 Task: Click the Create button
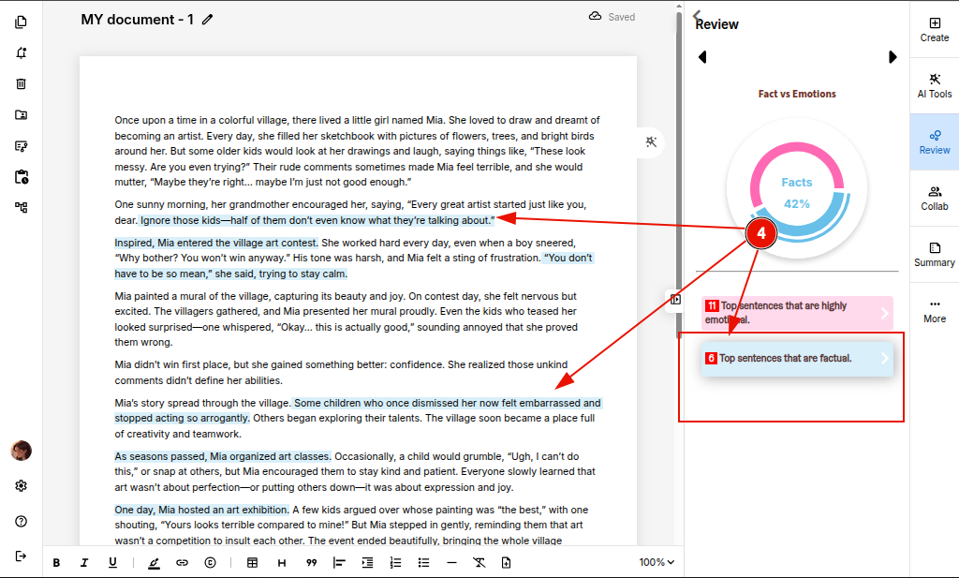pos(934,29)
